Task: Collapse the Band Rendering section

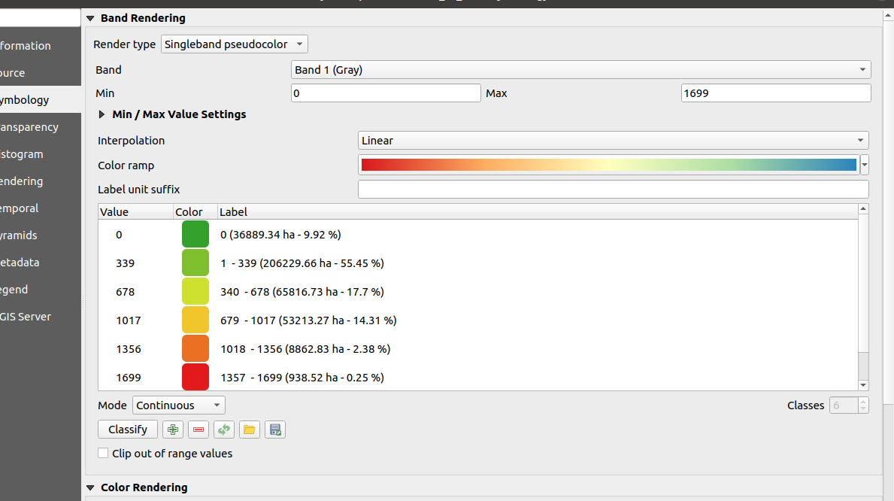Action: click(x=91, y=18)
